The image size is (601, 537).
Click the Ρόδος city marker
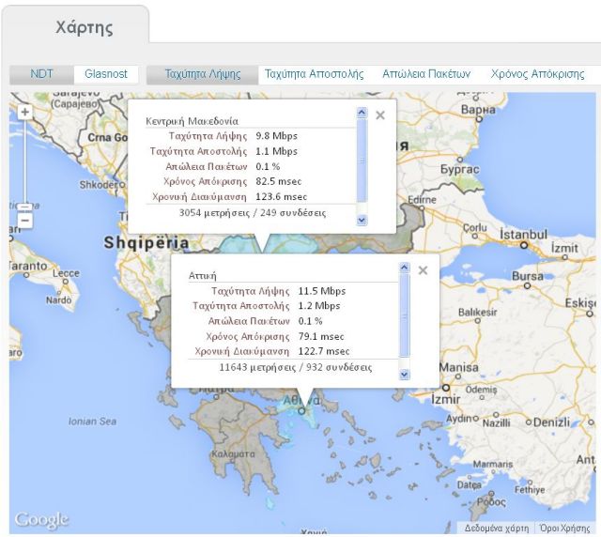coord(491,493)
